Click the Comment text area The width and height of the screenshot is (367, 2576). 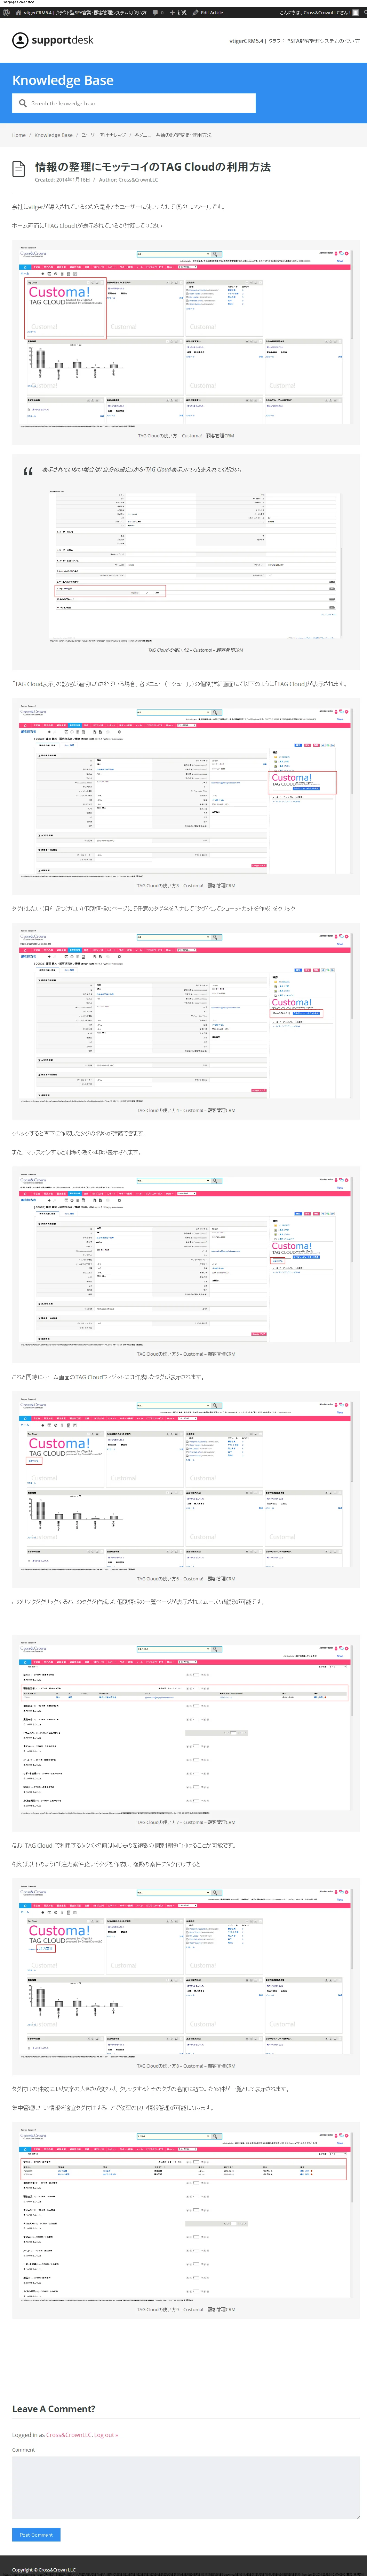tap(185, 2487)
